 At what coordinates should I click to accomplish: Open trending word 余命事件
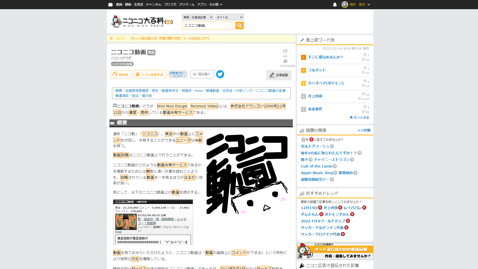pyautogui.click(x=315, y=109)
